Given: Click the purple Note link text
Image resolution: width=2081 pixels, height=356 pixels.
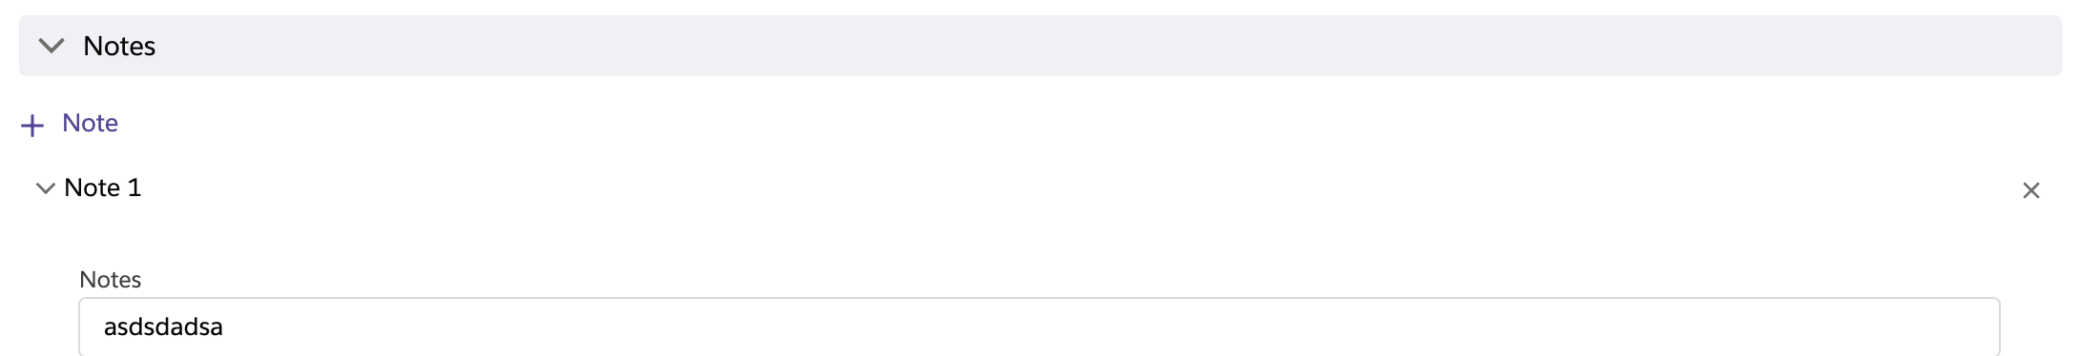Looking at the screenshot, I should [x=90, y=123].
